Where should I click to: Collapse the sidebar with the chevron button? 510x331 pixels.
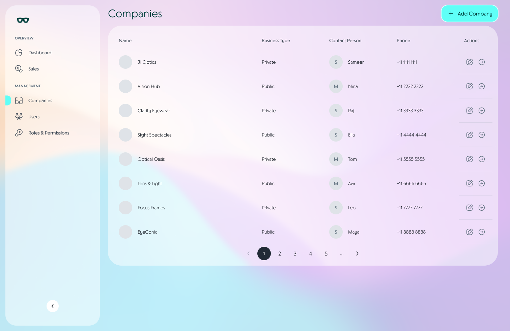click(x=53, y=306)
